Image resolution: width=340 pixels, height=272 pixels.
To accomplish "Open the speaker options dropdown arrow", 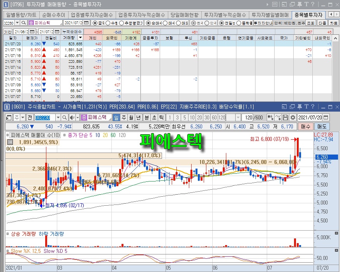I will click(x=78, y=117).
